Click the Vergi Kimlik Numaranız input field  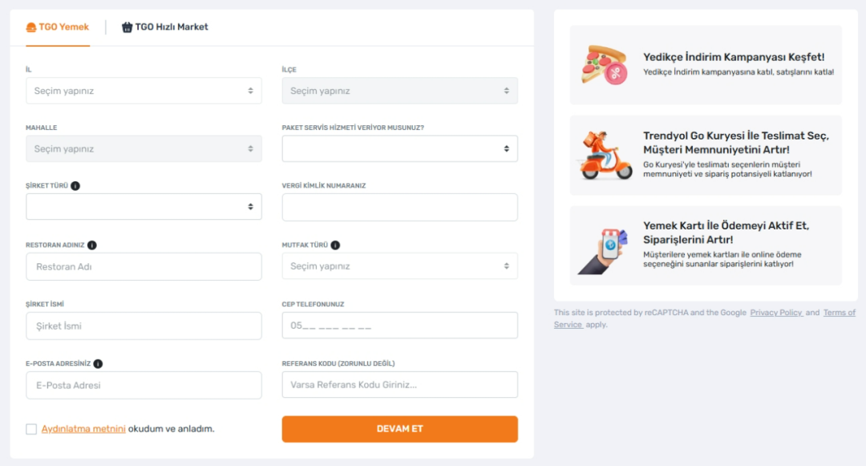(x=399, y=207)
